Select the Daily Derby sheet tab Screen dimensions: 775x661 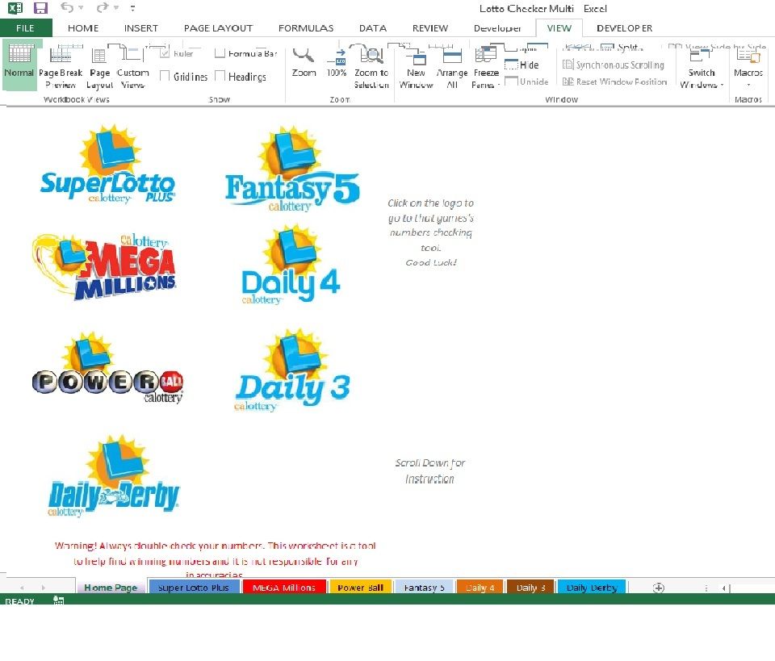tap(592, 588)
